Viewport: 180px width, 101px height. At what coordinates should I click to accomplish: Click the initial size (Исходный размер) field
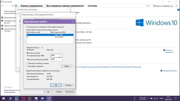[x=56, y=56]
